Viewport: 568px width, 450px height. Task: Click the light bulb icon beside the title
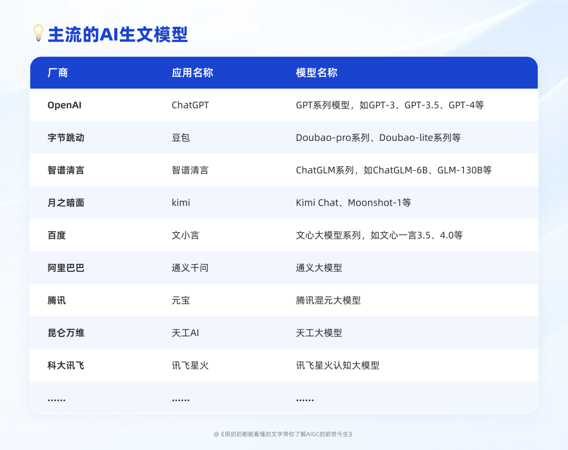[38, 33]
